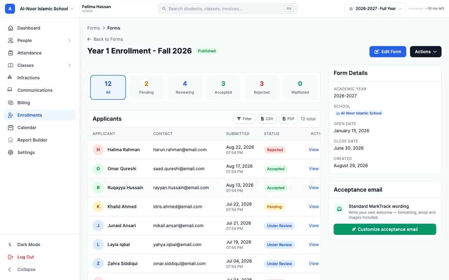Click the Status column header
This screenshot has width=449, height=280.
(272, 134)
